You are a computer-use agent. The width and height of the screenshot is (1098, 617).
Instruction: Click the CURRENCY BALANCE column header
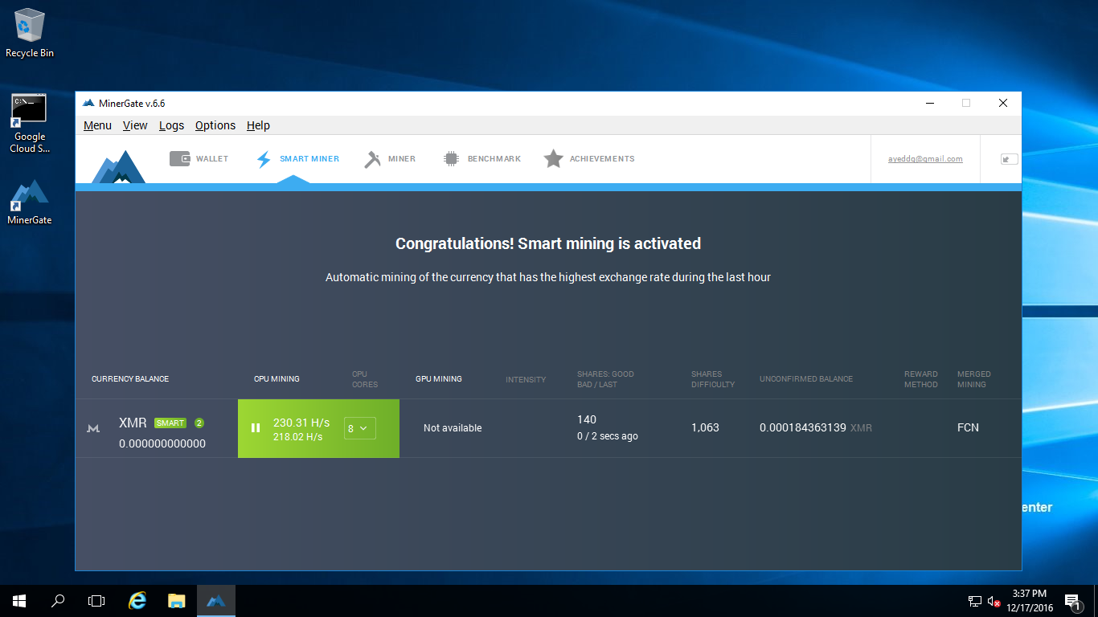[x=130, y=379]
